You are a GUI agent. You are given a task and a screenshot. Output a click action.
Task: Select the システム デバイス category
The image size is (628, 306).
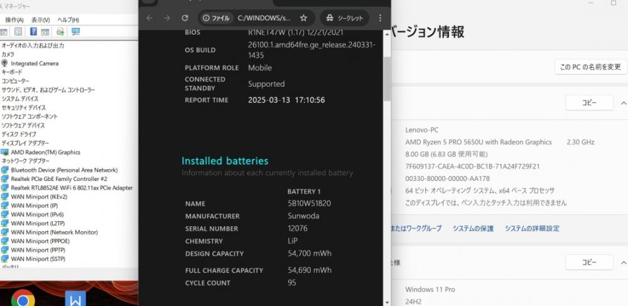[x=20, y=99]
